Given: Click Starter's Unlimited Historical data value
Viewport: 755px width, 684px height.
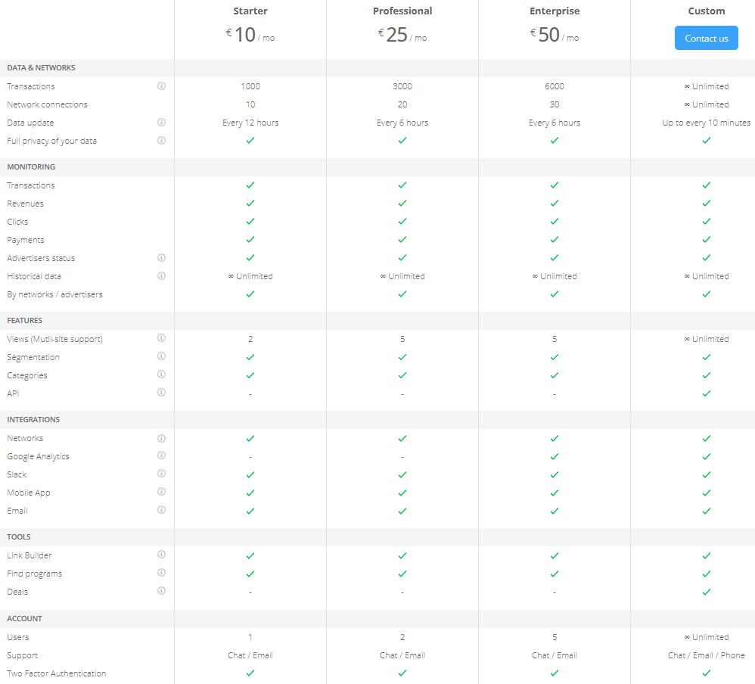Looking at the screenshot, I should click(250, 276).
